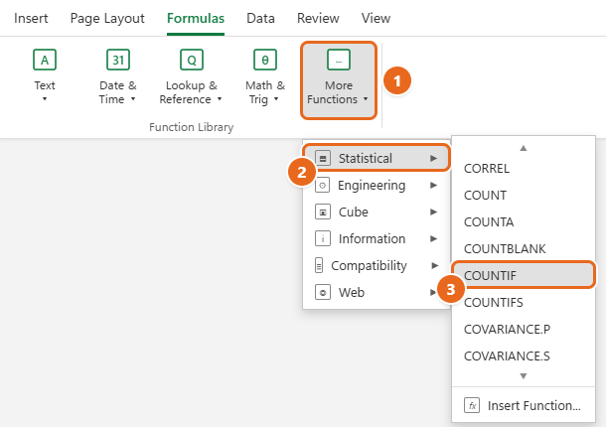Screen dimensions: 606x427
Task: Select the COUNTBLANK function
Action: pos(524,249)
